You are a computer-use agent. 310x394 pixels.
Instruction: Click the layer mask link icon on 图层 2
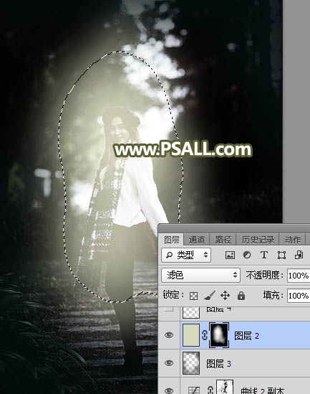(x=205, y=335)
